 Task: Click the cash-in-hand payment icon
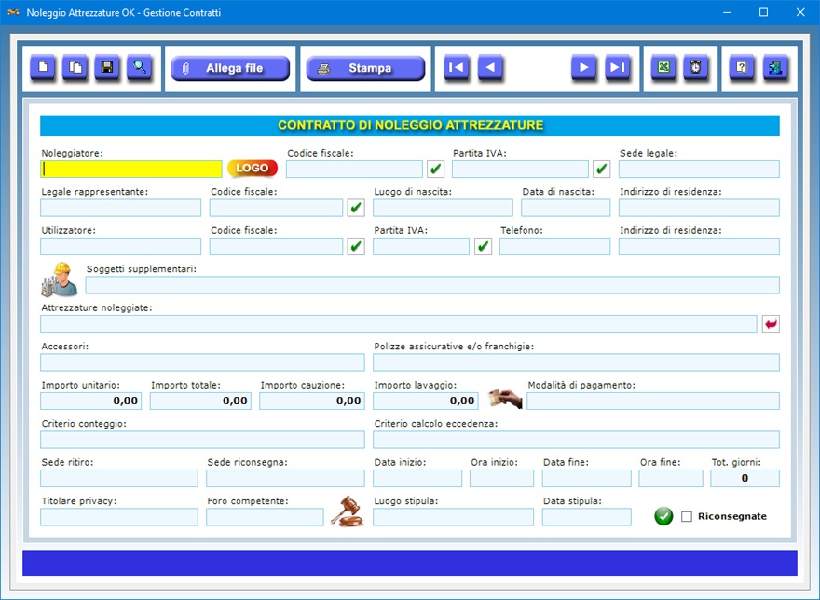(x=505, y=399)
